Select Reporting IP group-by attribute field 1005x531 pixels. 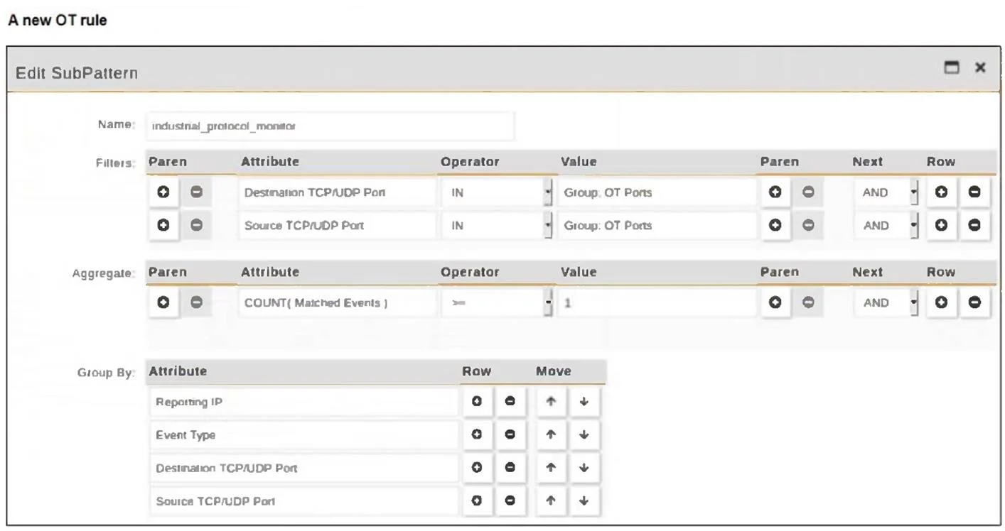pos(304,402)
